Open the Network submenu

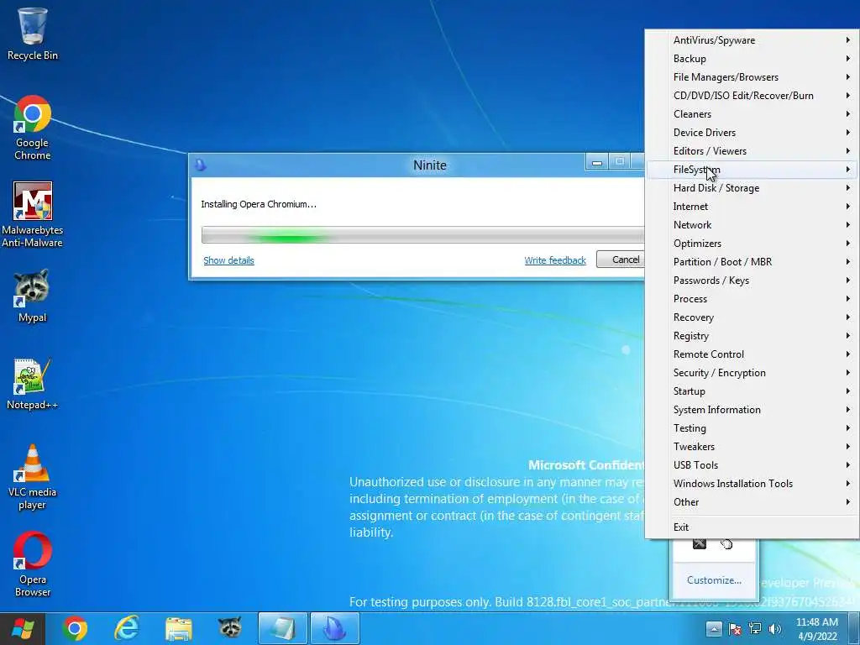click(x=751, y=225)
